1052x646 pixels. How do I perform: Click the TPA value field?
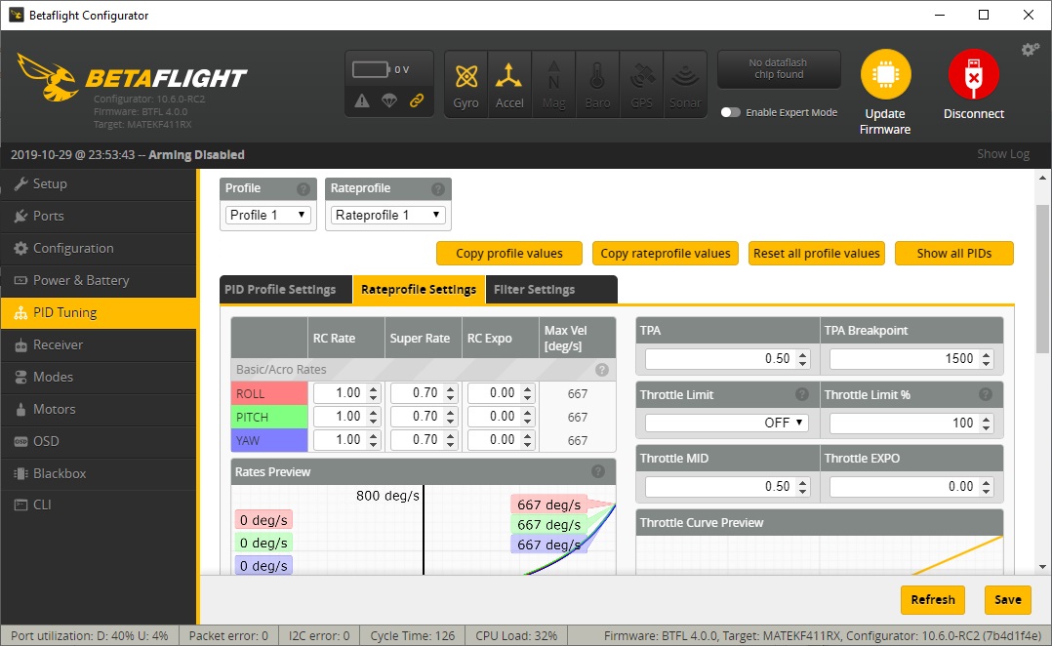tap(727, 359)
